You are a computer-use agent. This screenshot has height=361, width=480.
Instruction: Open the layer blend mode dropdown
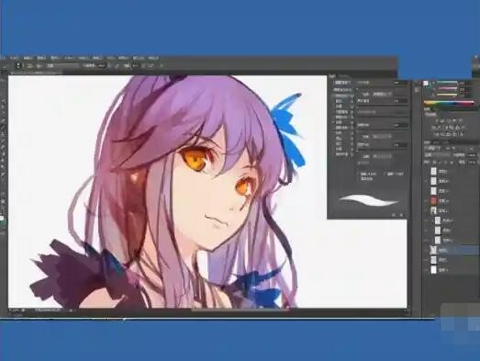437,154
